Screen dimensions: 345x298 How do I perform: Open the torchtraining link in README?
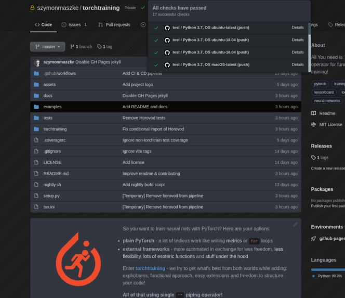(x=150, y=268)
